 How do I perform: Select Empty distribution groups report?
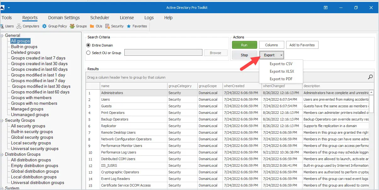[x=35, y=165]
